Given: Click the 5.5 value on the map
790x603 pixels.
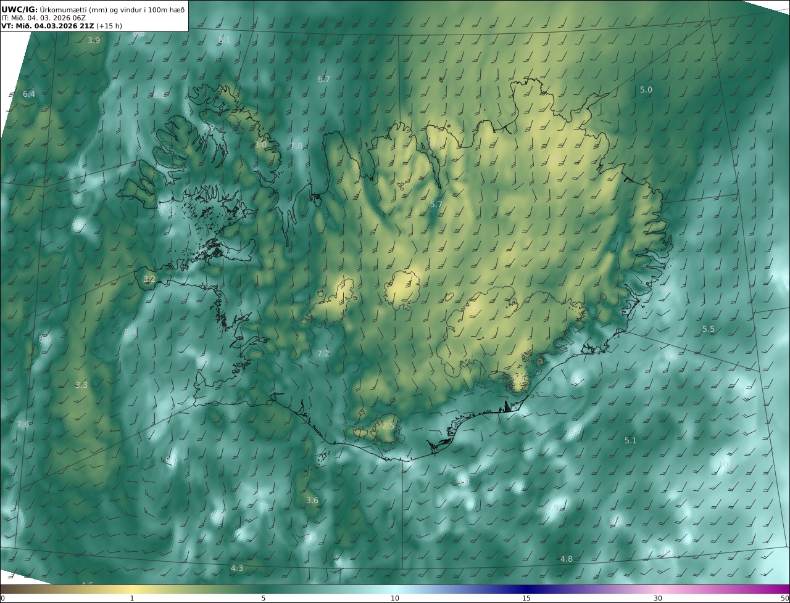Looking at the screenshot, I should coord(709,329).
